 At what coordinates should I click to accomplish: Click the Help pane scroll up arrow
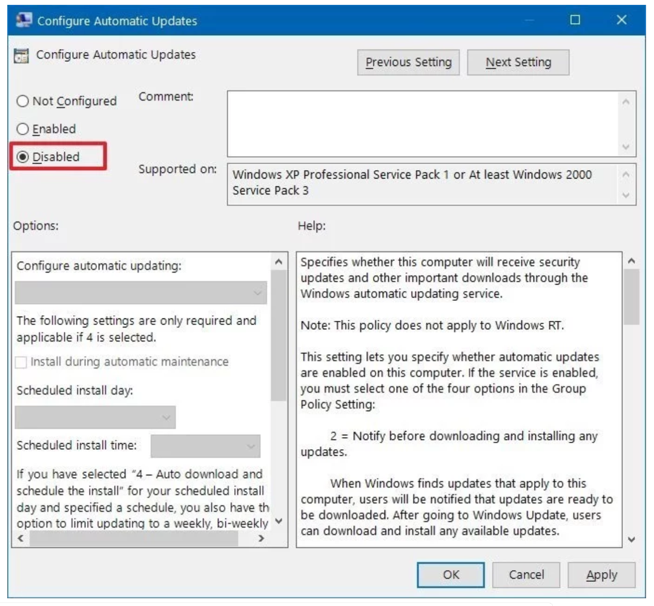pos(632,261)
